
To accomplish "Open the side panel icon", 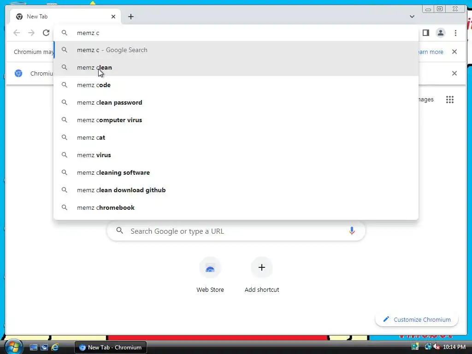I will click(425, 33).
